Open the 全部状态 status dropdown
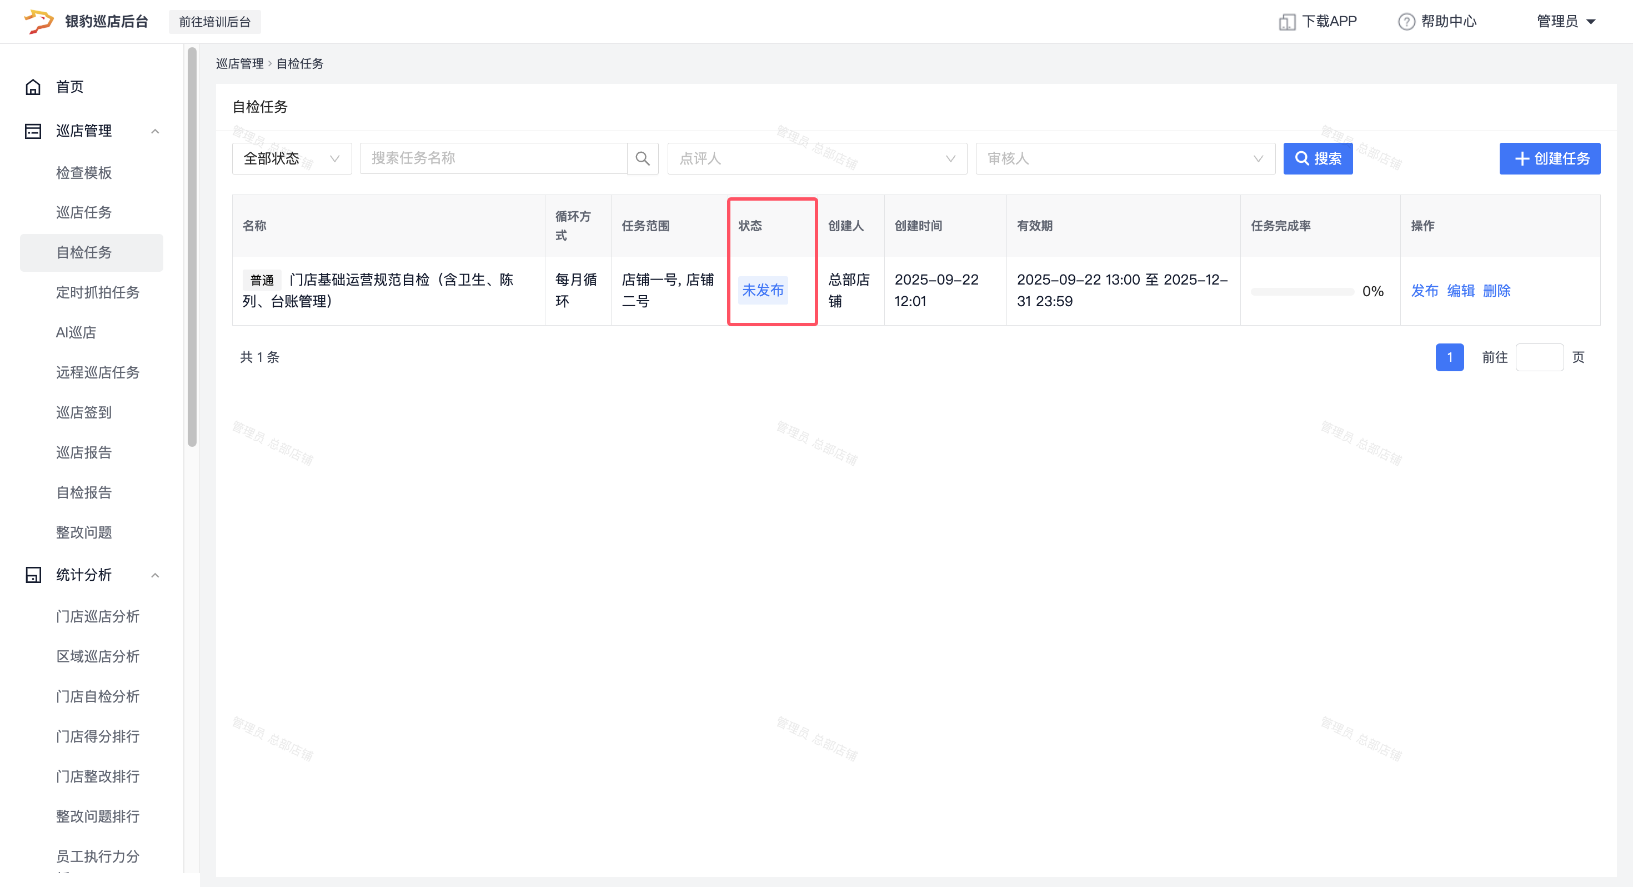Screen dimensions: 1633x887 point(292,158)
